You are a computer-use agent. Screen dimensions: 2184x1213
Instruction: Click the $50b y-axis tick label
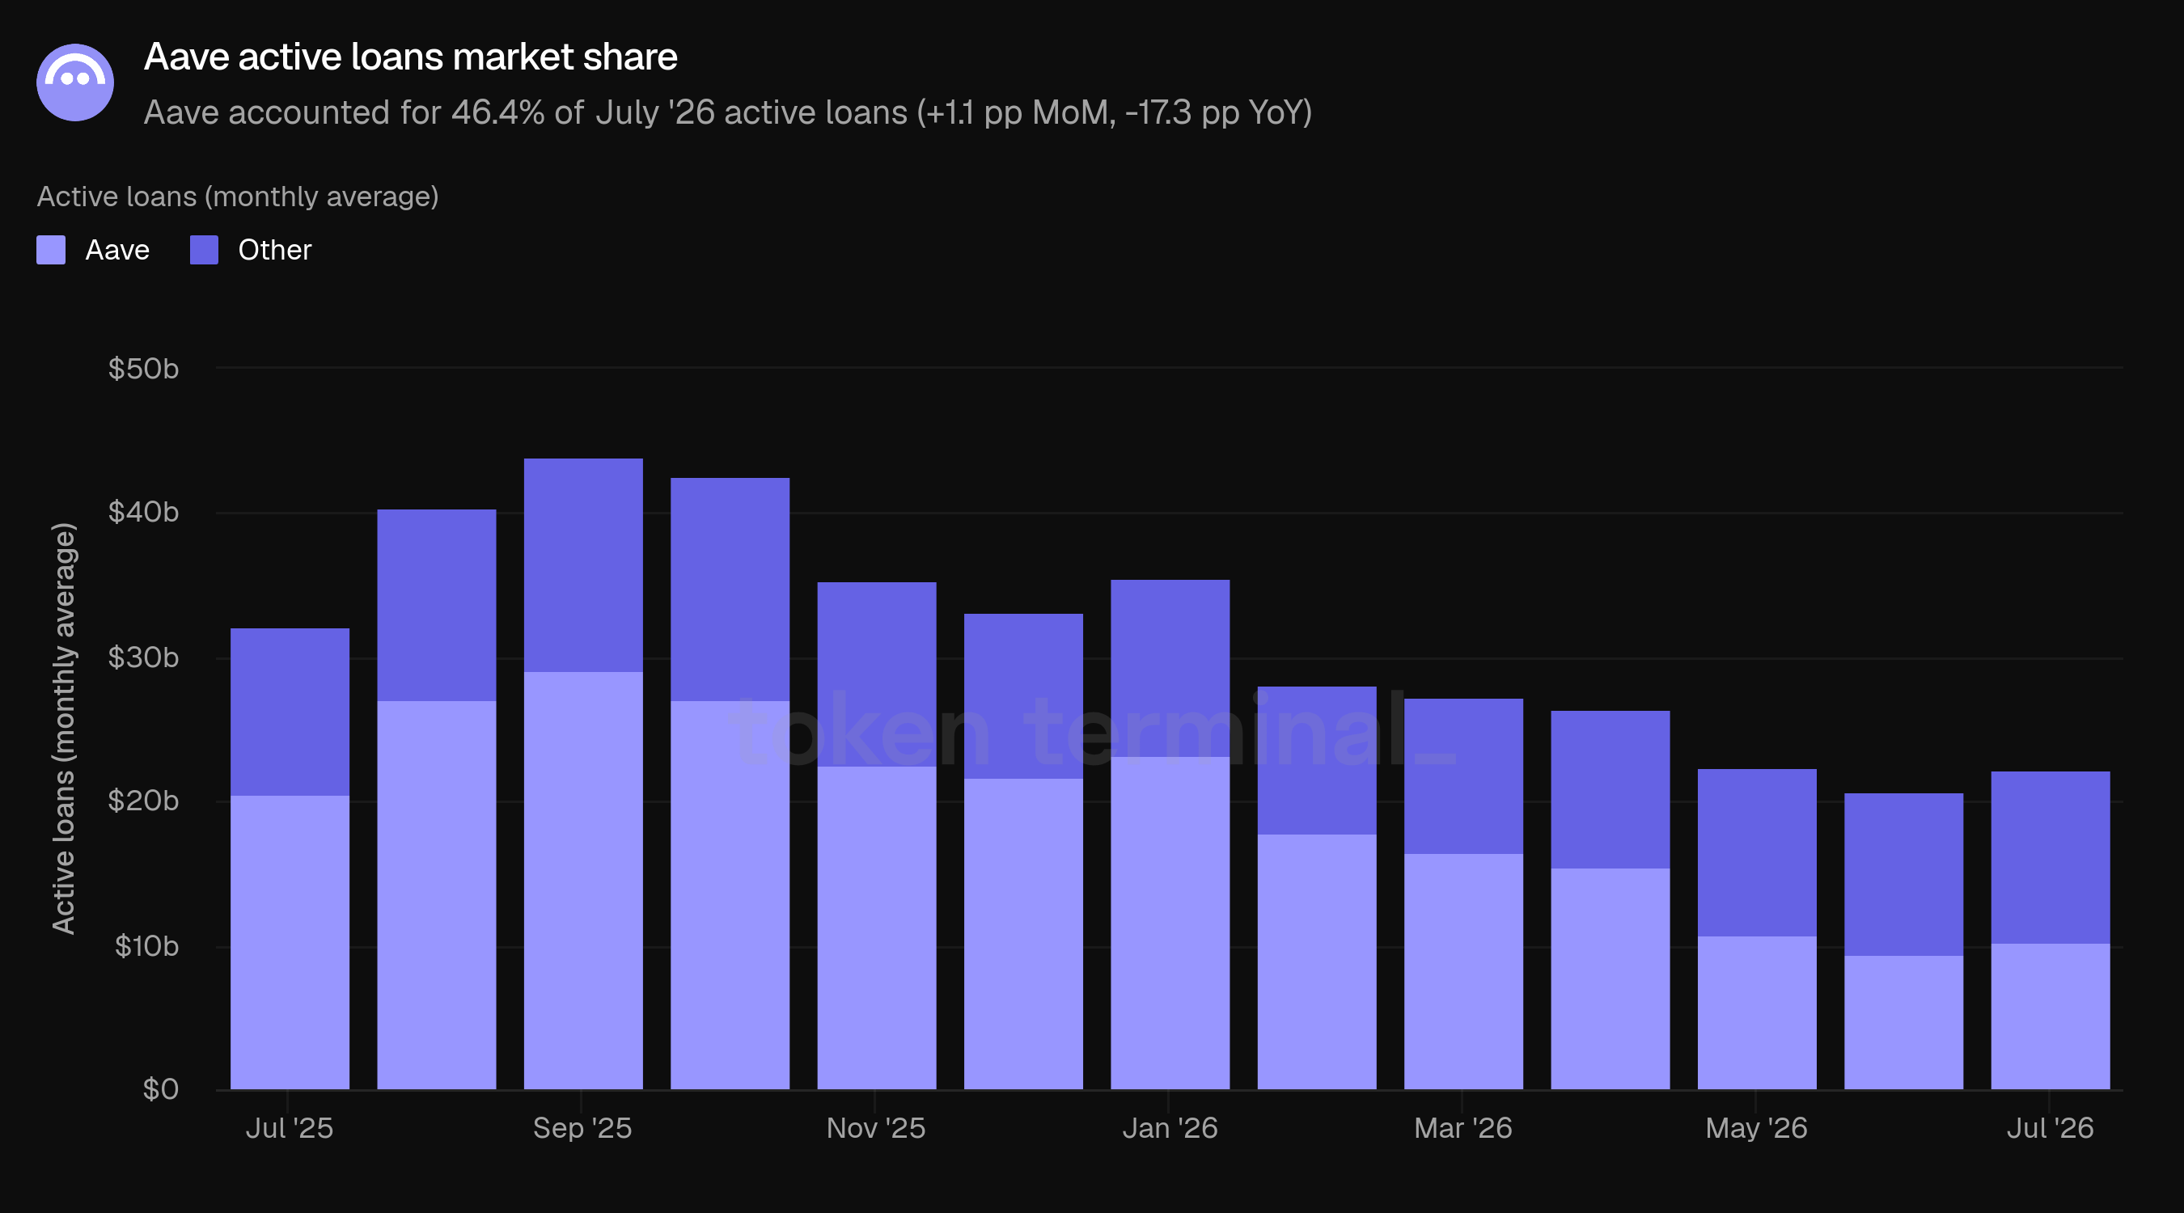pyautogui.click(x=143, y=369)
